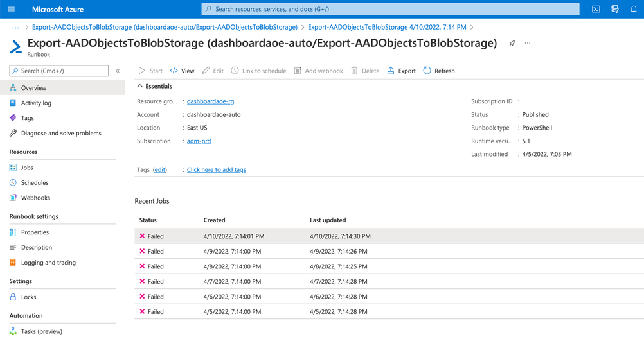Image resolution: width=644 pixels, height=339 pixels.
Task: Click Link to schedule in the toolbar
Action: point(258,71)
